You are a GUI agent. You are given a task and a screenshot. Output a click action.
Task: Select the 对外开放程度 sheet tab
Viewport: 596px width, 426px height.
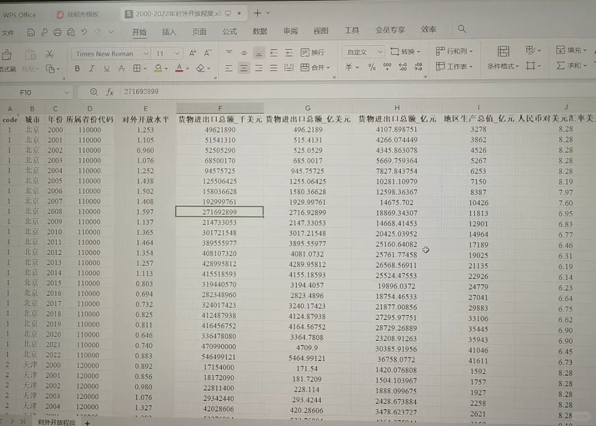coord(56,422)
